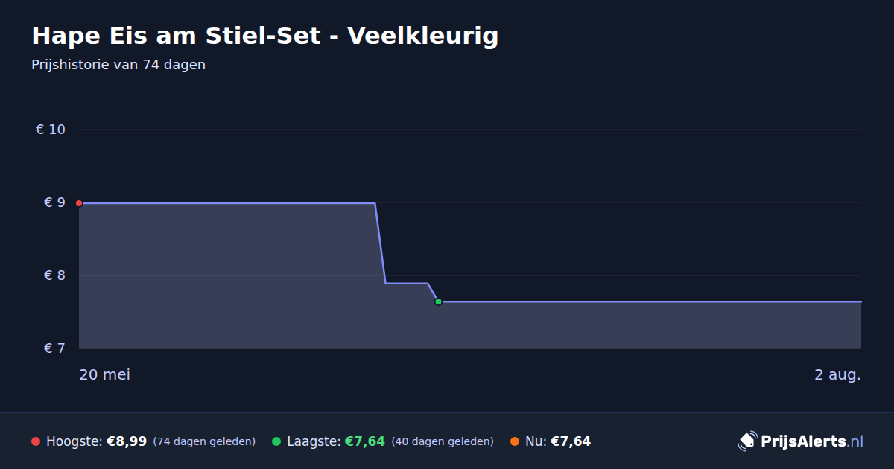This screenshot has width=894, height=469.
Task: Click the 74 dagen geleden note
Action: click(204, 441)
